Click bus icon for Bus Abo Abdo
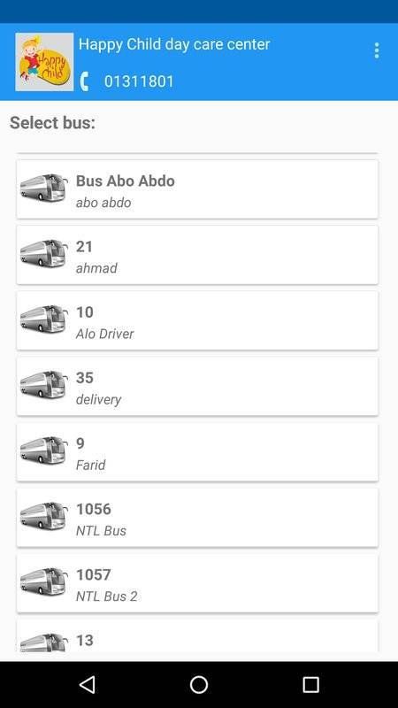 [x=43, y=189]
